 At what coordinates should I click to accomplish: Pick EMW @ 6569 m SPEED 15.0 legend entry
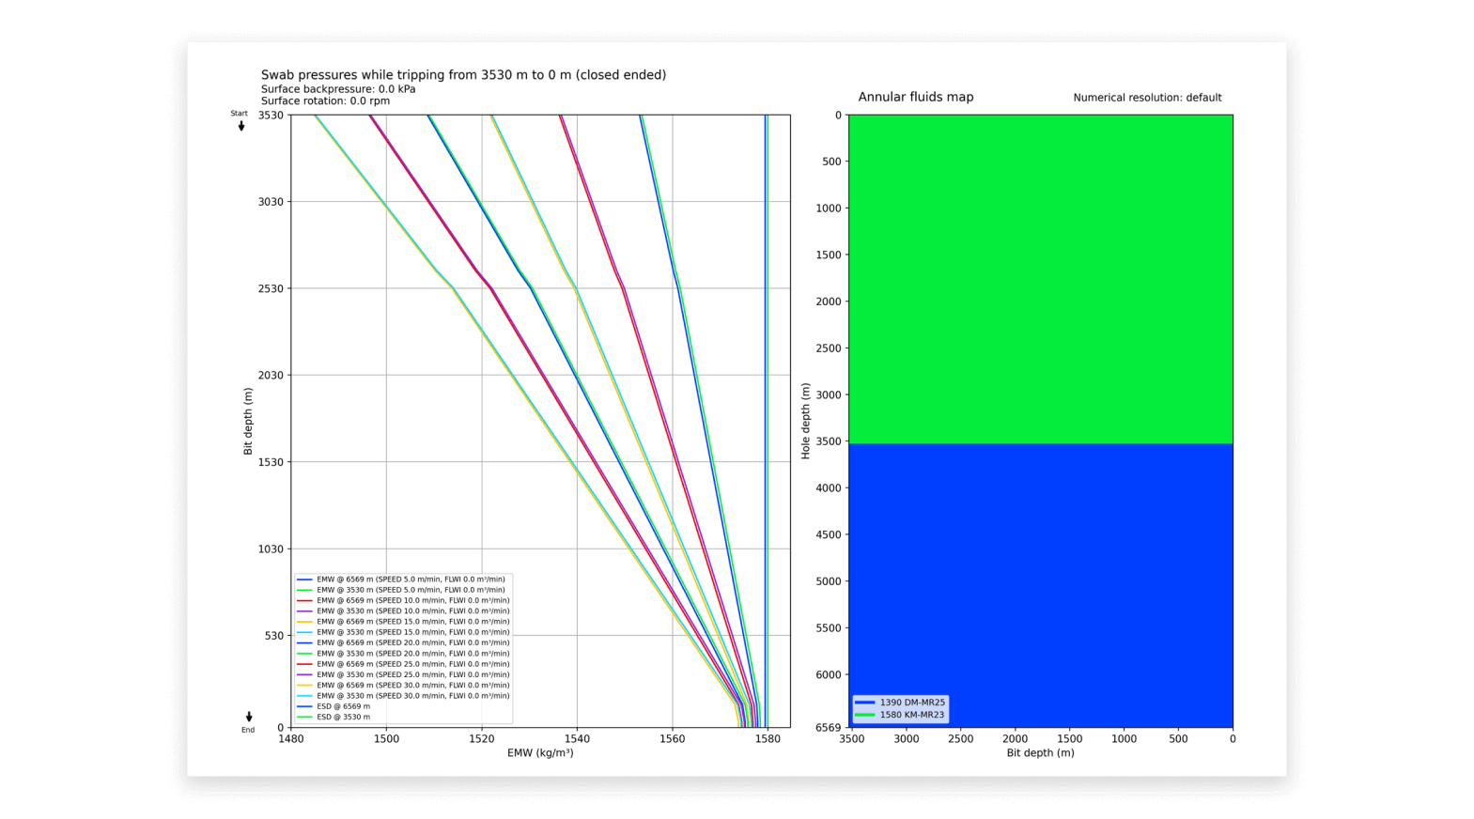412,622
